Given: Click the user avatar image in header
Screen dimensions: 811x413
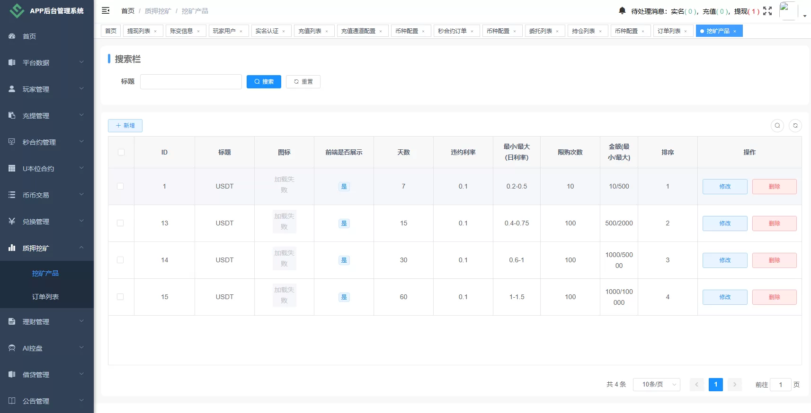Looking at the screenshot, I should pos(788,11).
